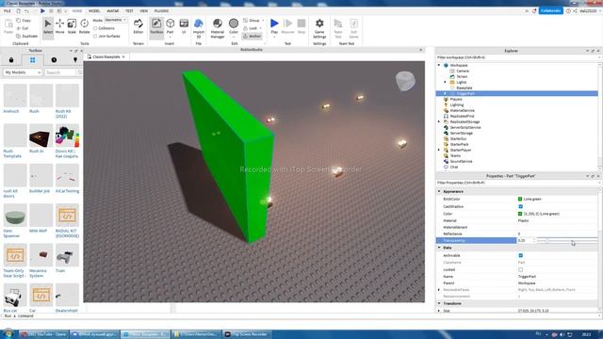This screenshot has width=603, height=339.
Task: Click the BrickColor lime green swatch
Action: (x=520, y=199)
